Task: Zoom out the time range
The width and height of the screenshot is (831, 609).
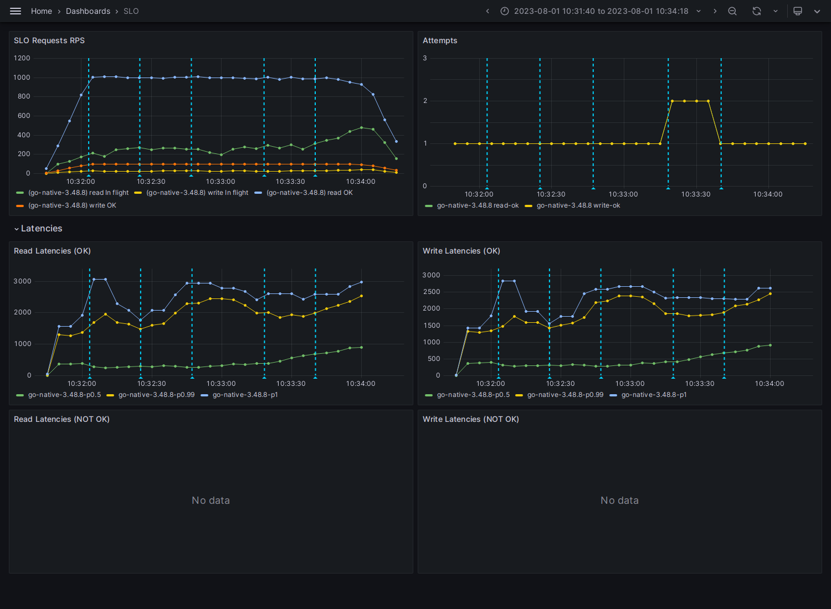Action: pyautogui.click(x=732, y=11)
